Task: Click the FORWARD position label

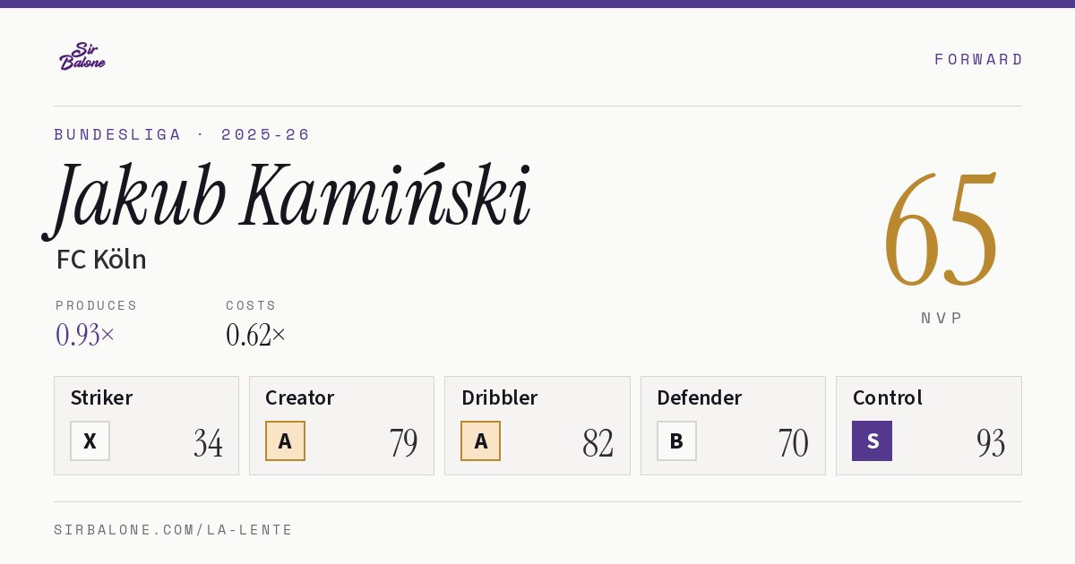Action: (x=978, y=59)
